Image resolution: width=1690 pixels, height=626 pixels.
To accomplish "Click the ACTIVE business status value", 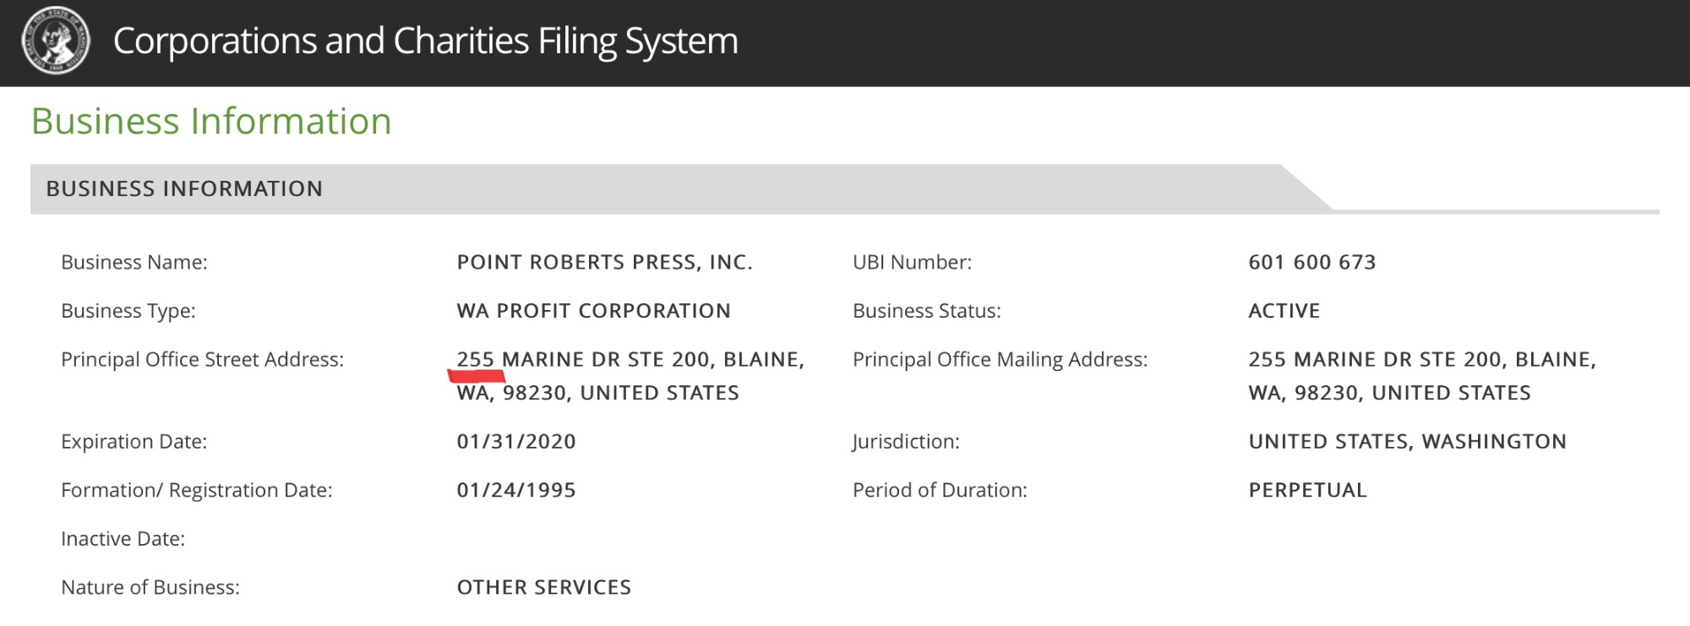I will click(x=1284, y=311).
